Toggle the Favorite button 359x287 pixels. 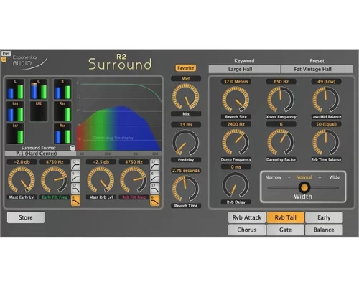186,68
